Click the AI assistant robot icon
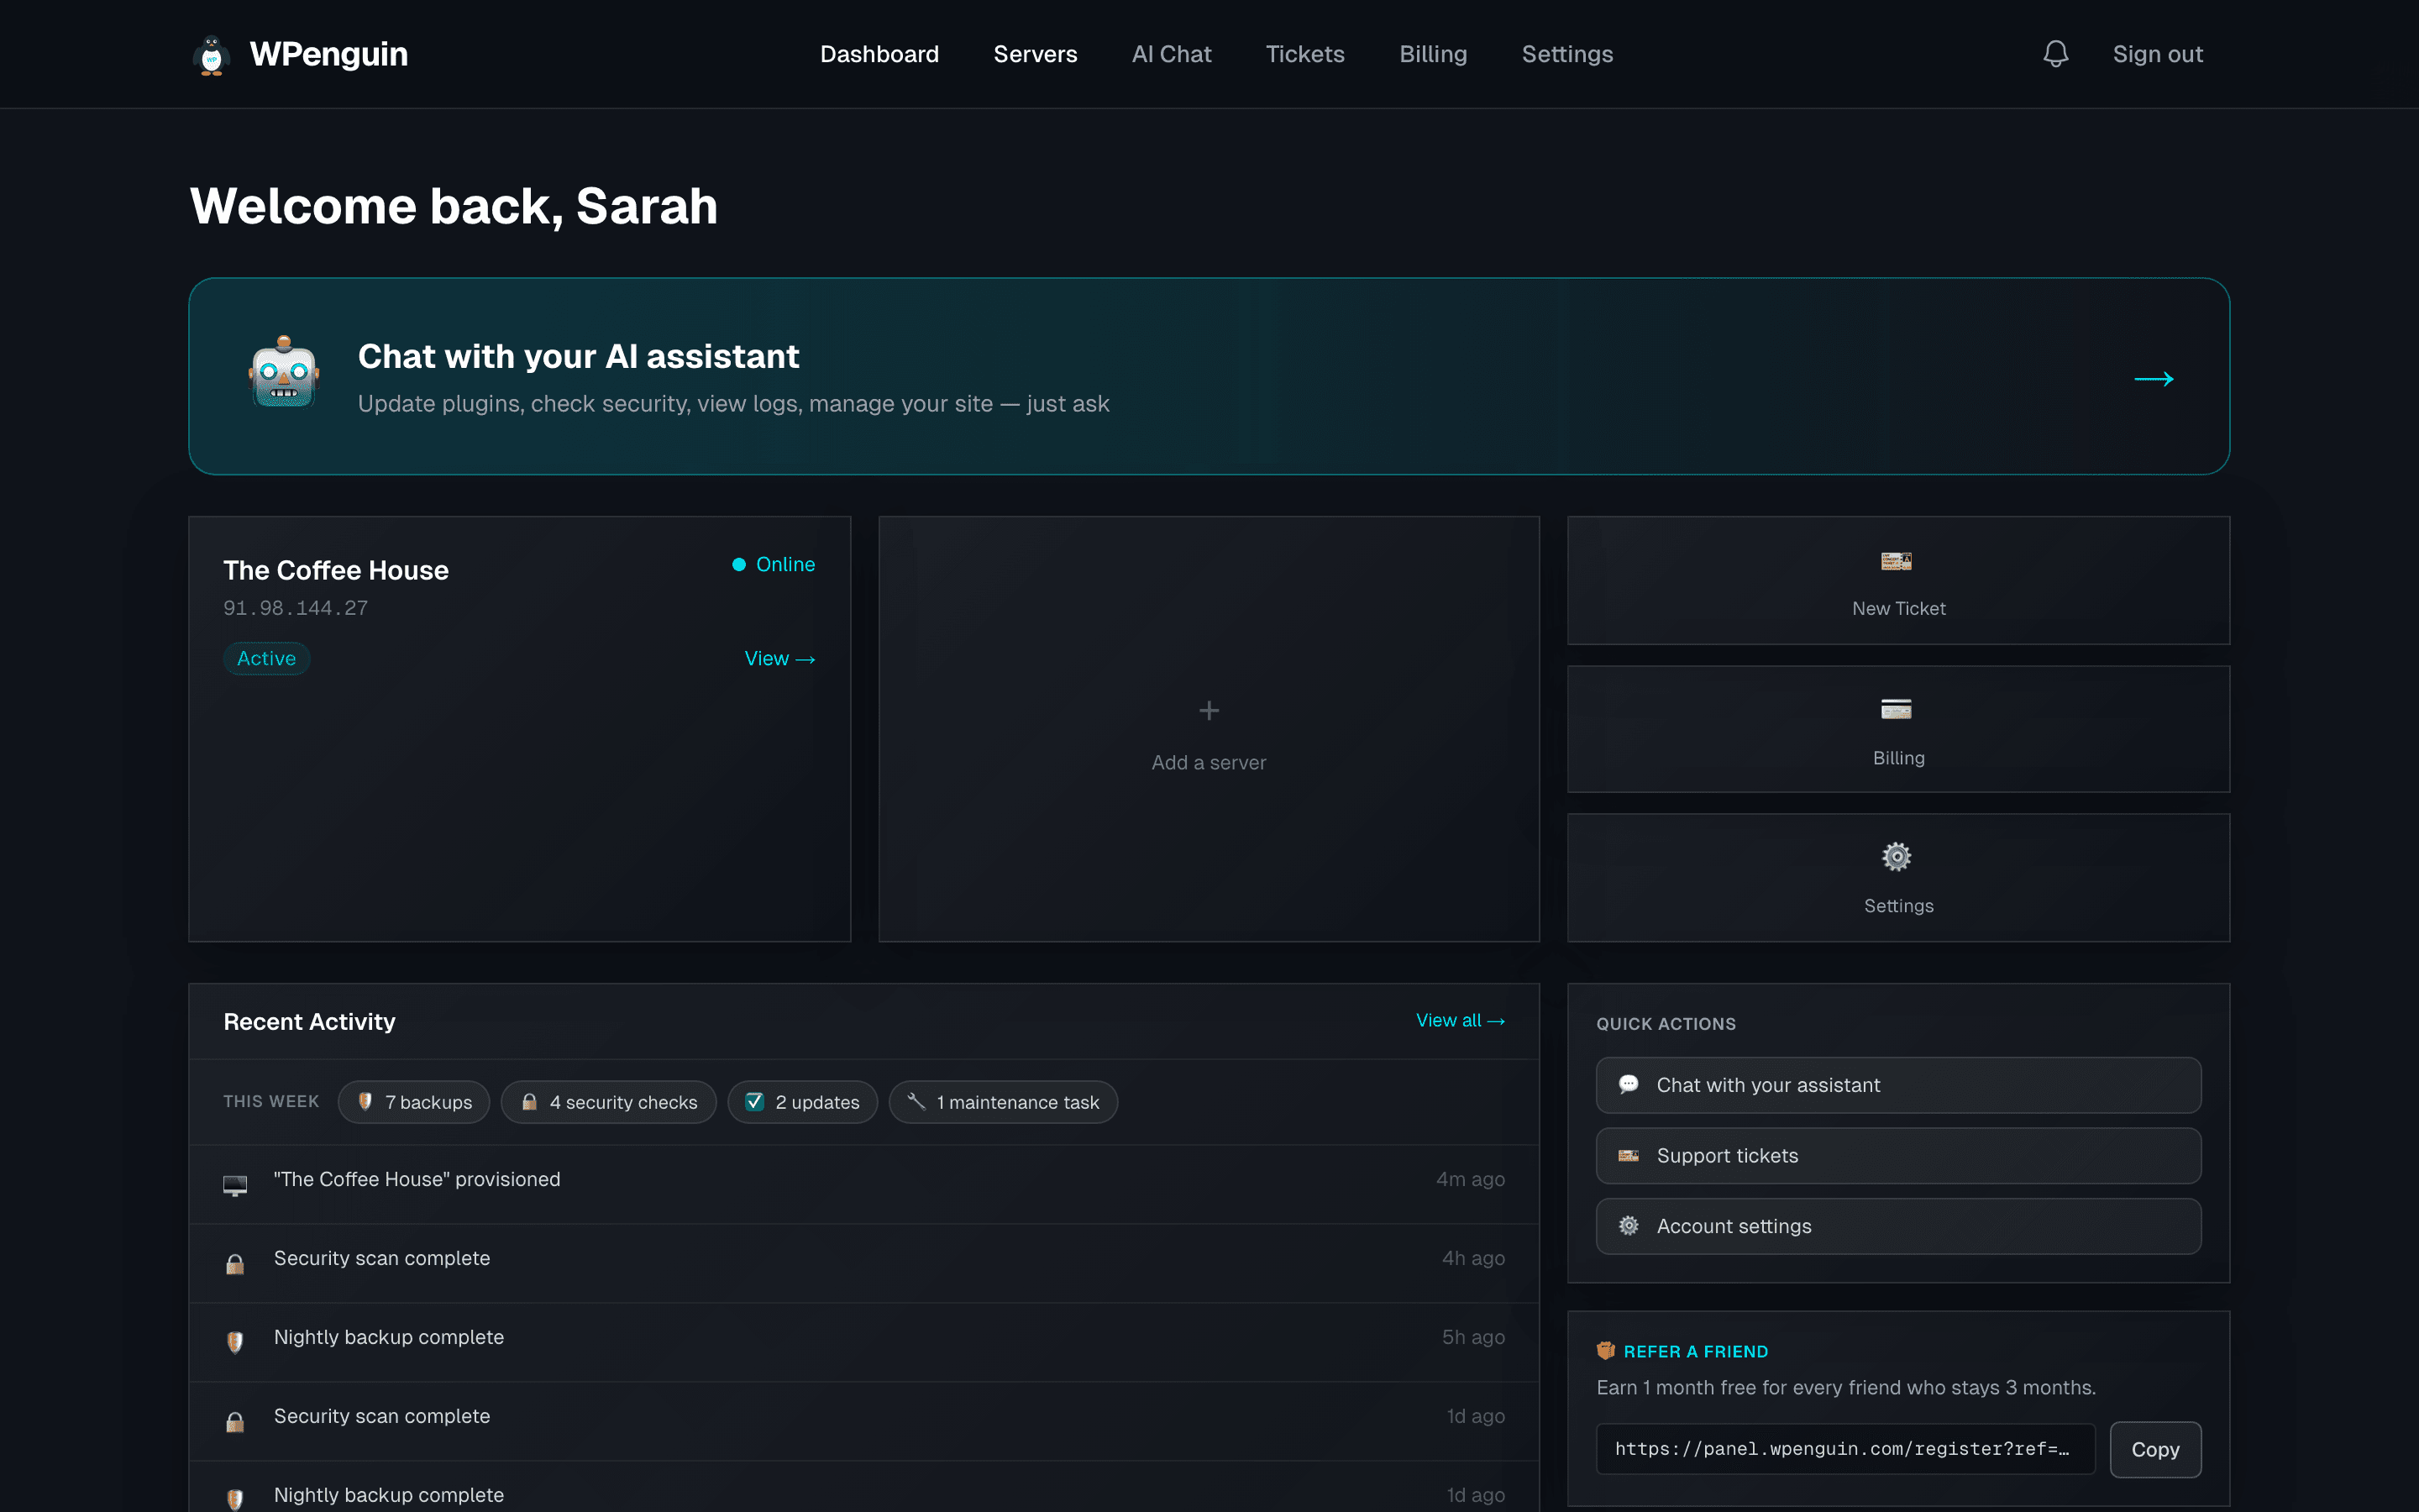Image resolution: width=2419 pixels, height=1512 pixels. pyautogui.click(x=284, y=373)
